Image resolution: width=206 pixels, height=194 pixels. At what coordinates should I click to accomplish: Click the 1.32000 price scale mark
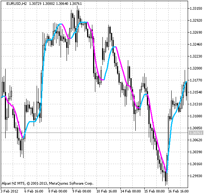coord(196,68)
